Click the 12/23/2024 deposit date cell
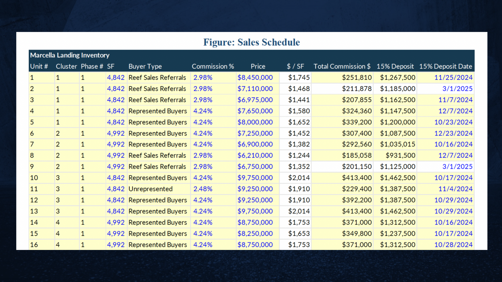The width and height of the screenshot is (502, 282). pyautogui.click(x=453, y=133)
